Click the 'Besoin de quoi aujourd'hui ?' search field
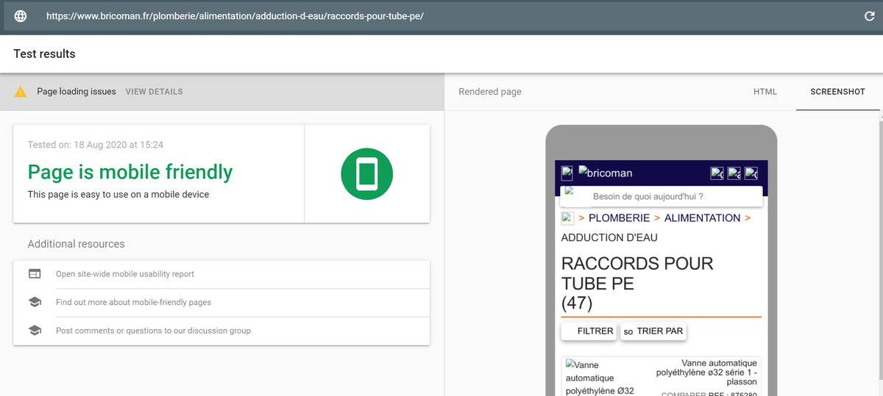883x396 pixels. coord(662,196)
